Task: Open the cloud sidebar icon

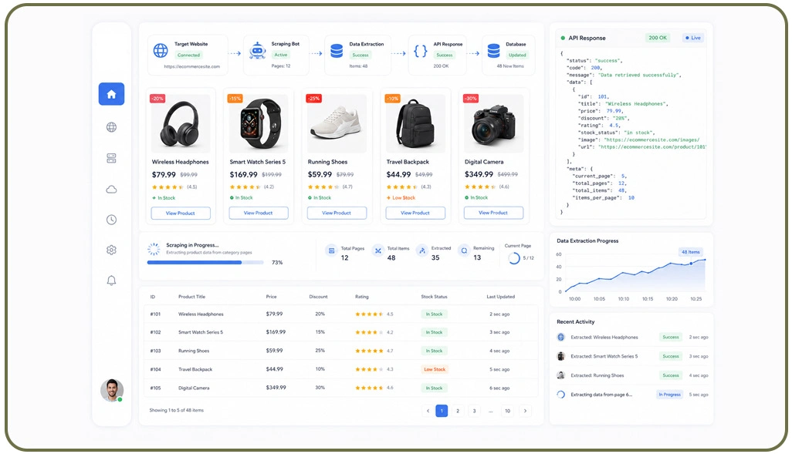Action: 112,189
